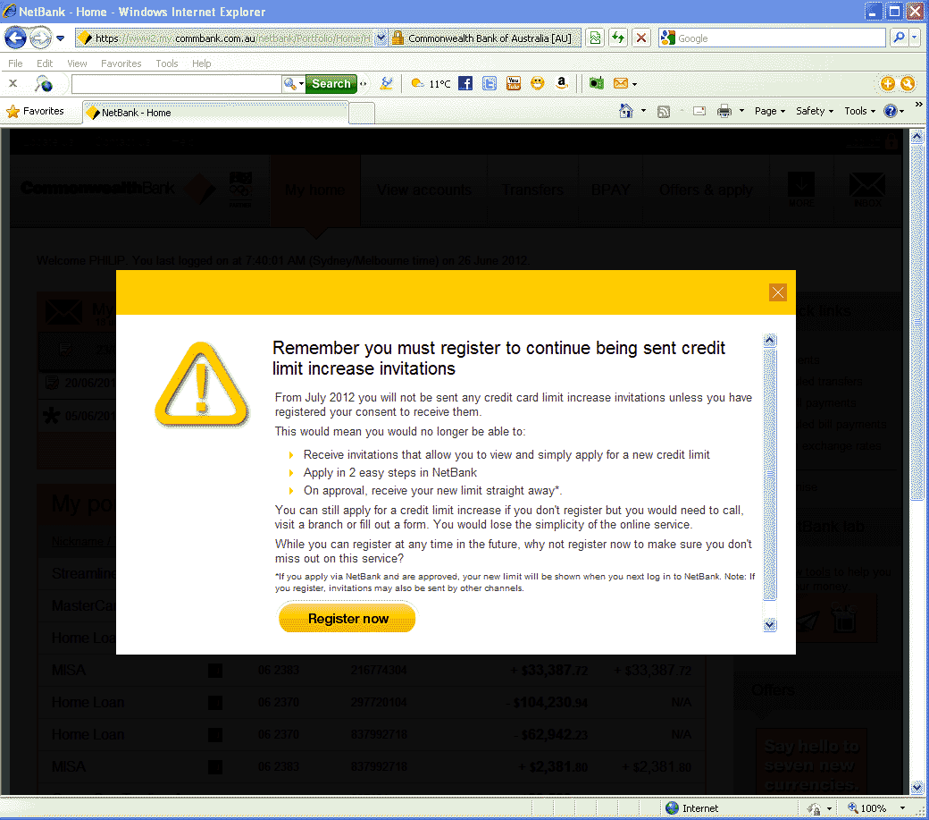Open the command bar Tools menu

(859, 111)
